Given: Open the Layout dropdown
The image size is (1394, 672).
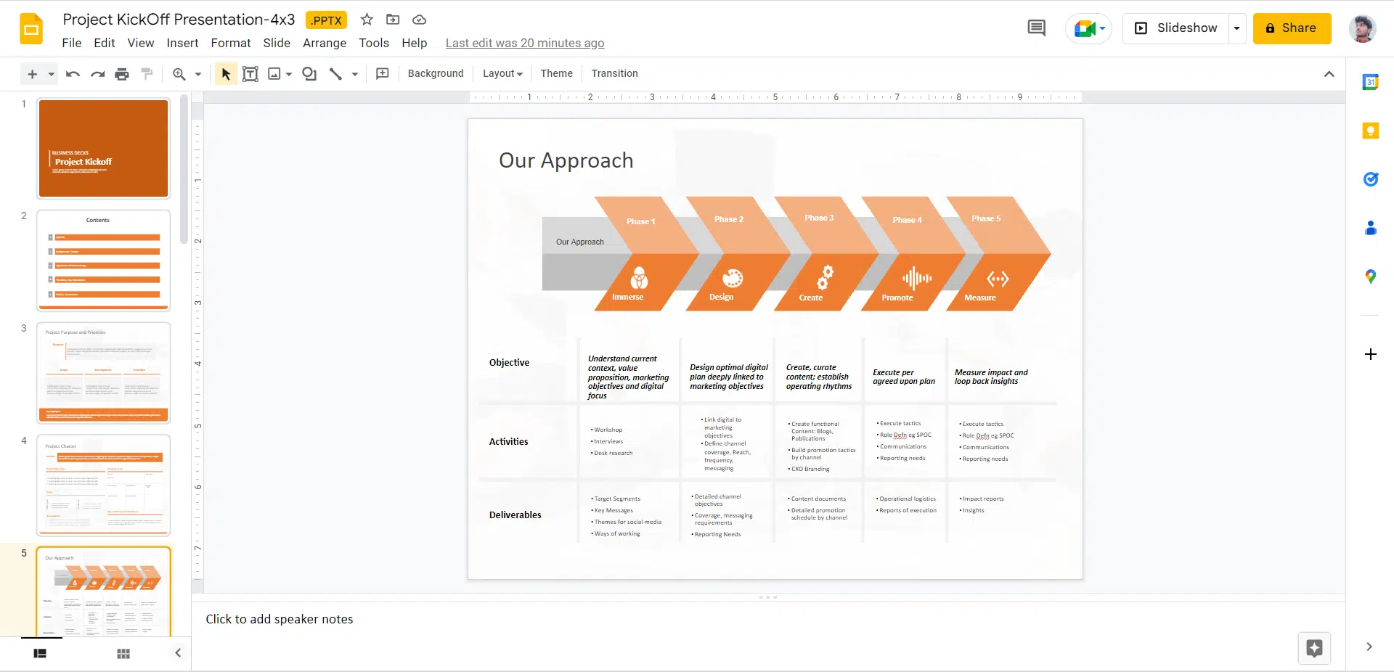Looking at the screenshot, I should coord(502,74).
